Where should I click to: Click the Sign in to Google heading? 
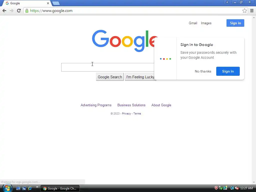196,45
